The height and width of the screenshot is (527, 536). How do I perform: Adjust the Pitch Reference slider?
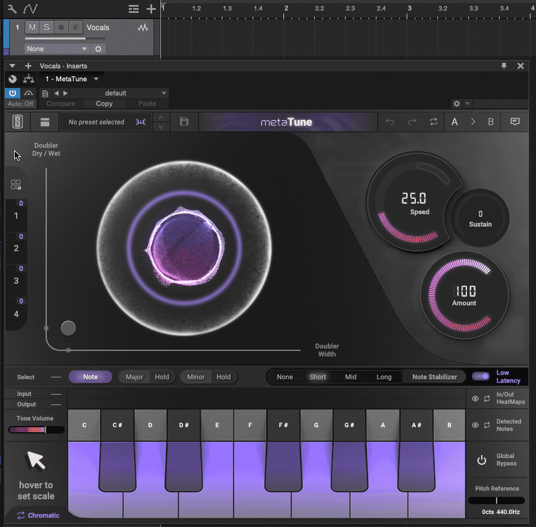(497, 501)
